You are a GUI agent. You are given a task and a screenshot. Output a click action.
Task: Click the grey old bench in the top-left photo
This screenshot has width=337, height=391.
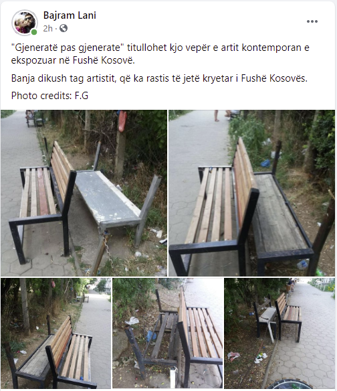[x=110, y=197]
